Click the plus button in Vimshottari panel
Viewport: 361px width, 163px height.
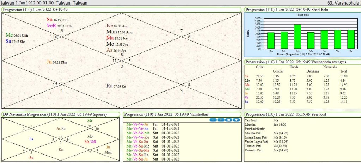click(221, 120)
